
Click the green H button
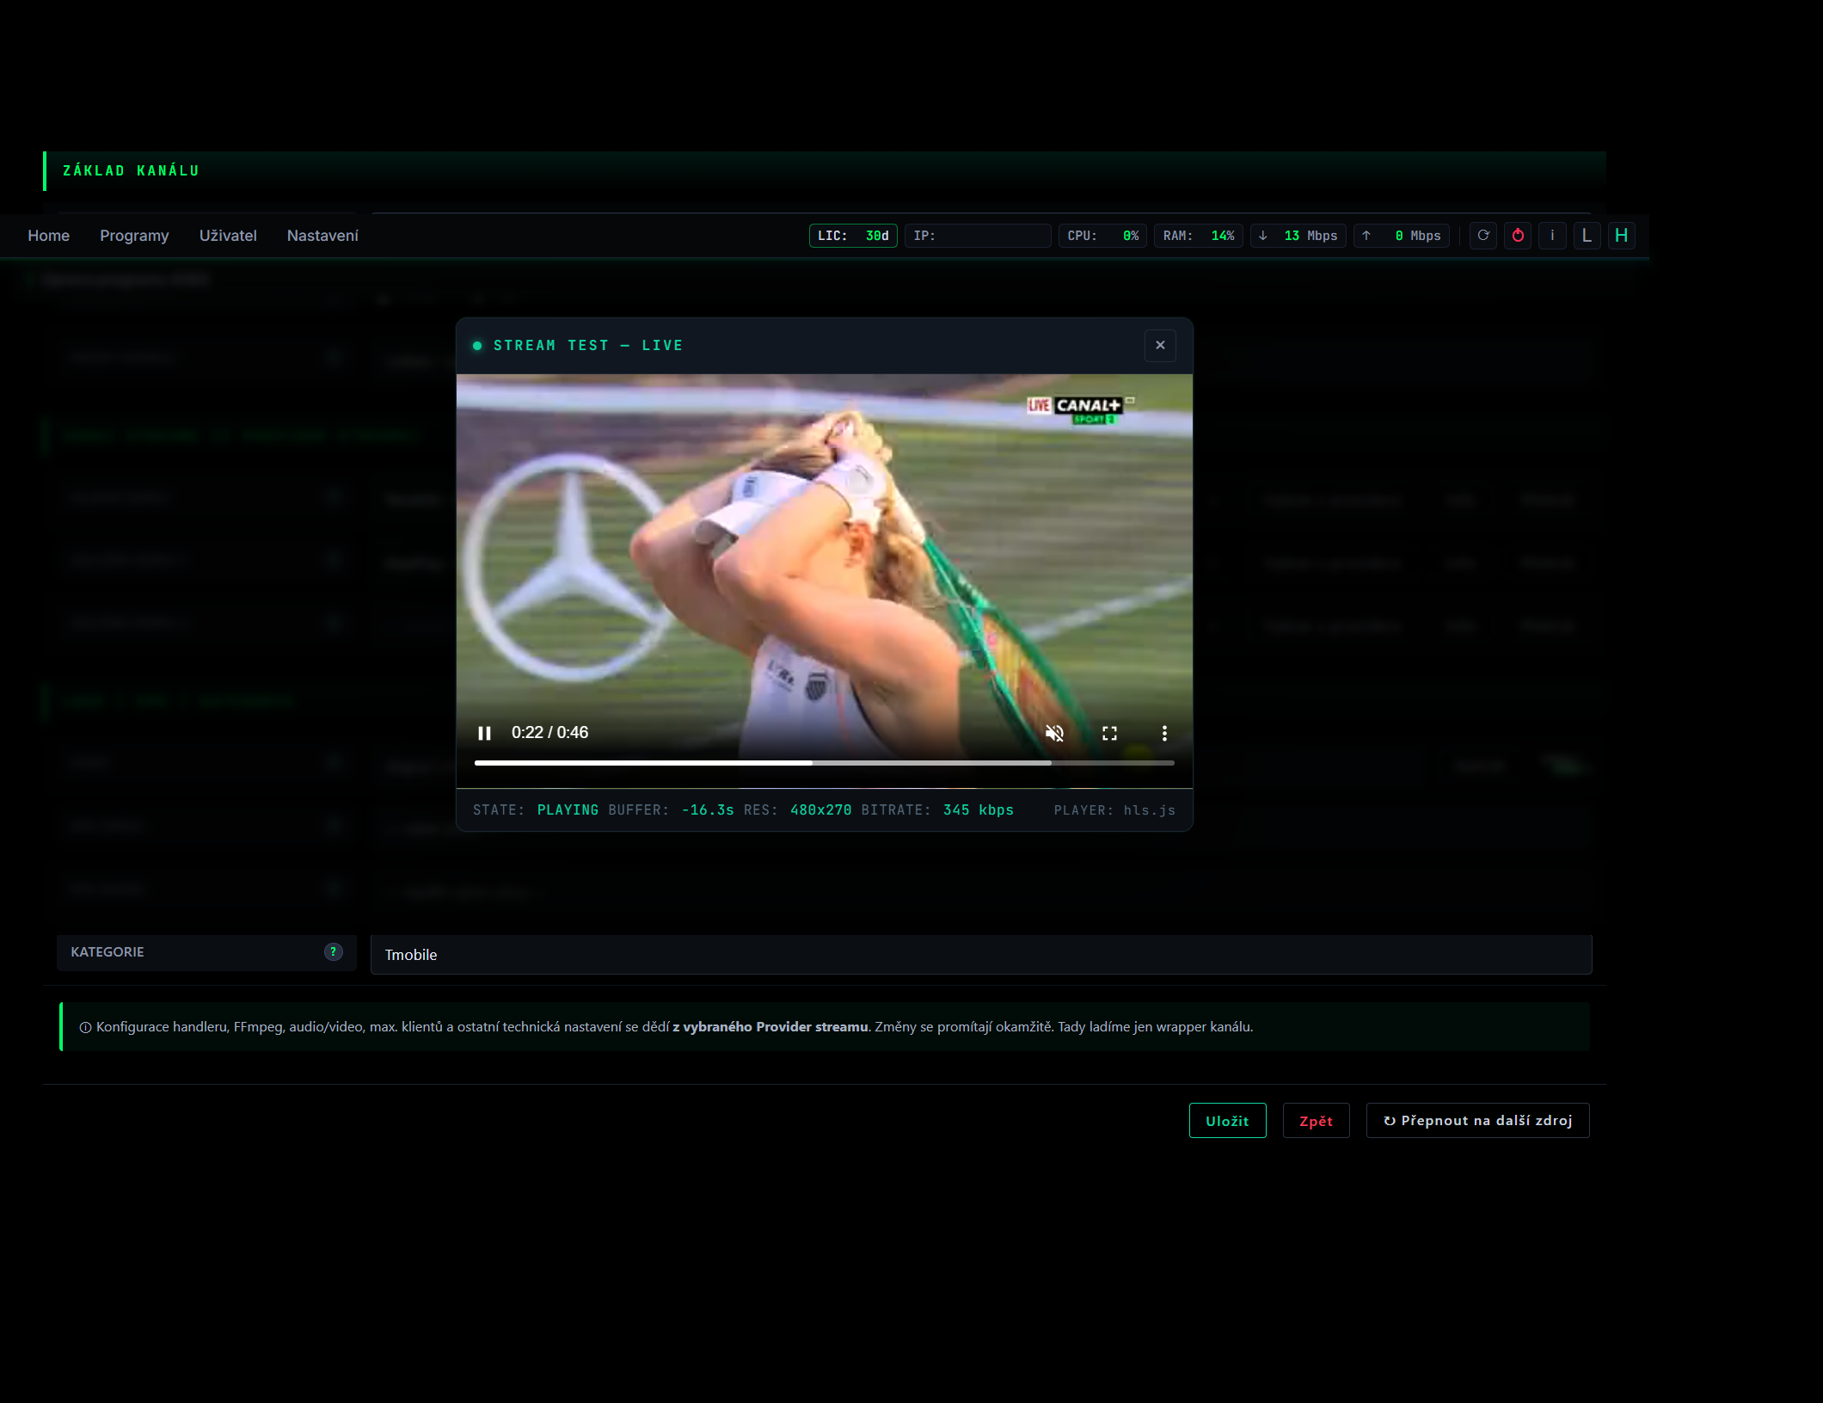[1621, 235]
